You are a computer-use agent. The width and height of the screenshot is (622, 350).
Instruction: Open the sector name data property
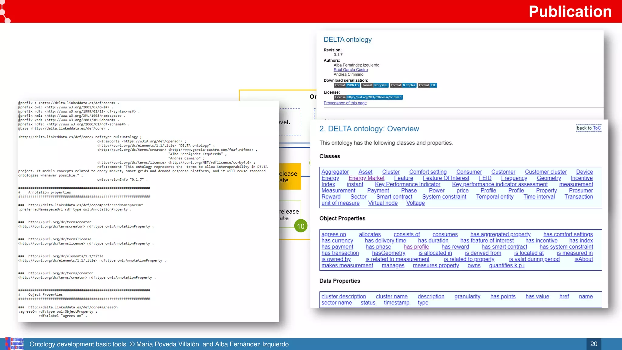point(337,303)
